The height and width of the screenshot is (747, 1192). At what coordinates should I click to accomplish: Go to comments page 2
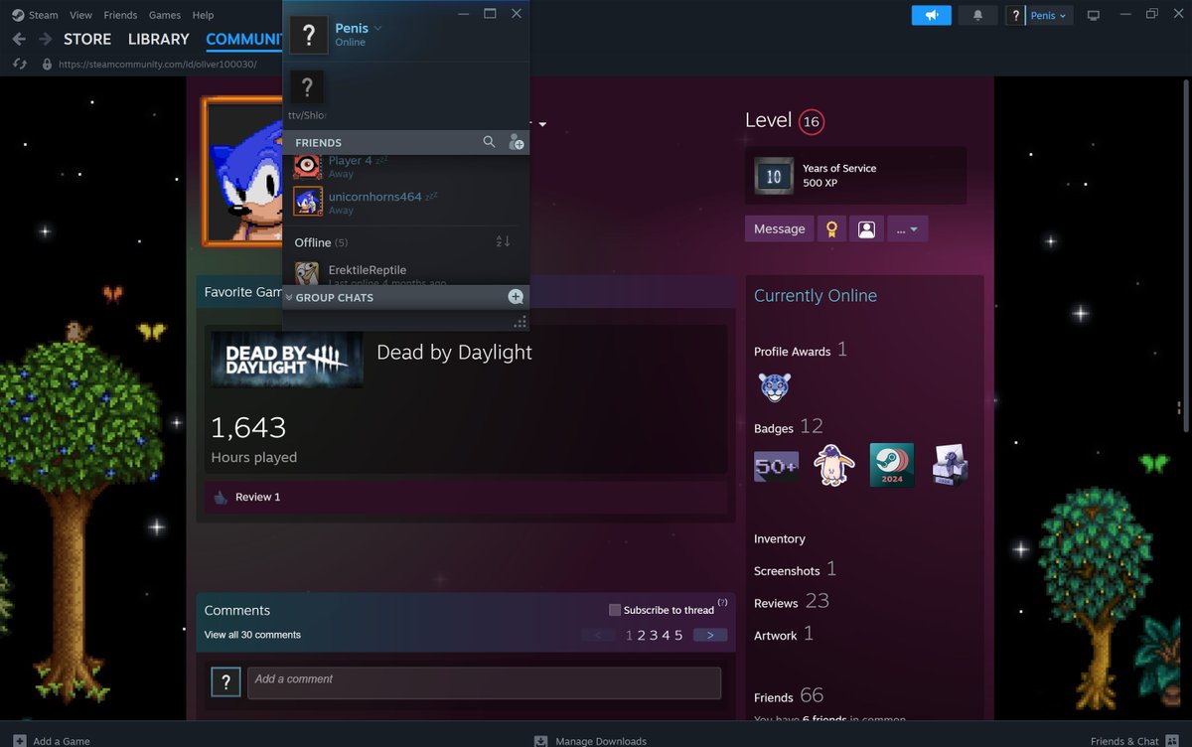[x=642, y=636]
